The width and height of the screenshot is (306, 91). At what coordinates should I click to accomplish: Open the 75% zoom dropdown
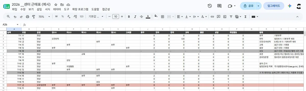point(44,16)
